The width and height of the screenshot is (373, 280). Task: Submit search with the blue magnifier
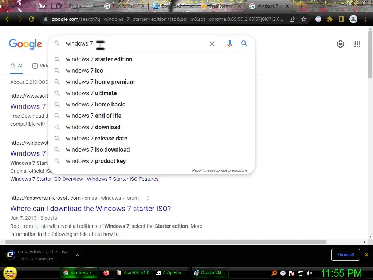pyautogui.click(x=244, y=44)
